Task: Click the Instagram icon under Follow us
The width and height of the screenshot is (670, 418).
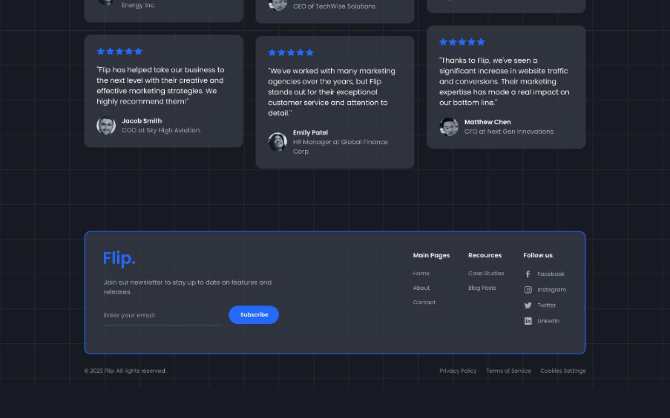Action: (x=528, y=289)
